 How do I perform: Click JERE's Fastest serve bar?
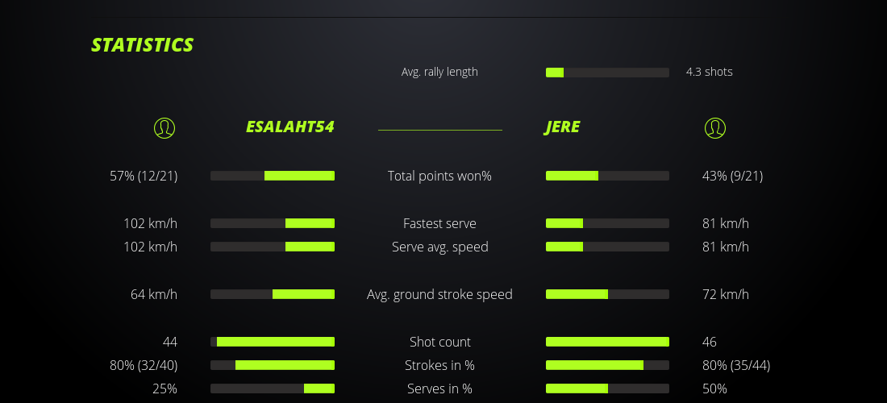click(607, 223)
